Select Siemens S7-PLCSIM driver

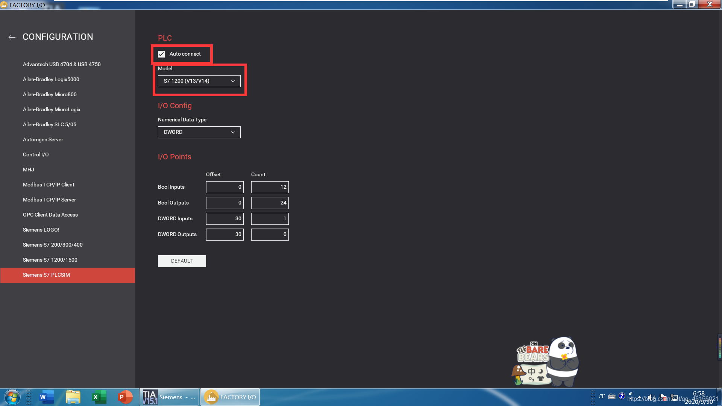coord(68,275)
